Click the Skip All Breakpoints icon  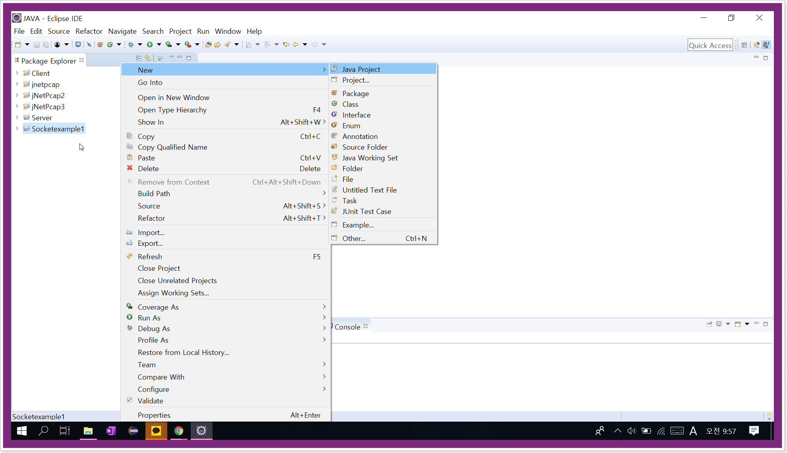point(89,44)
